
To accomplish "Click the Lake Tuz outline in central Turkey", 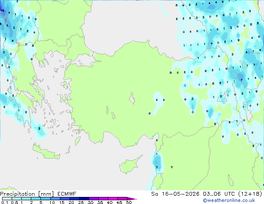I will pyautogui.click(x=132, y=98).
